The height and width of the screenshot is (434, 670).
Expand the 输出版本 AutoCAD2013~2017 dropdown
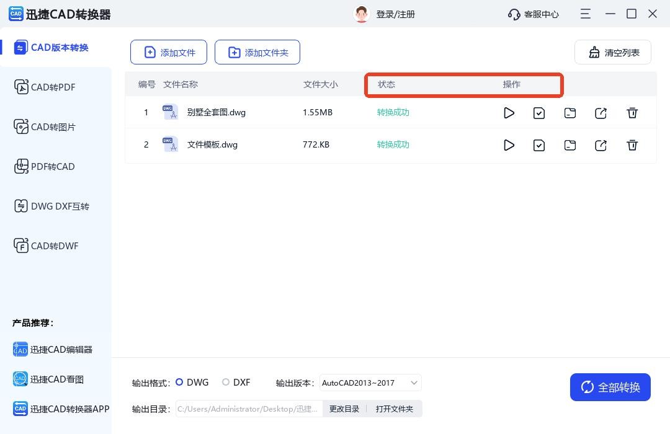point(370,383)
